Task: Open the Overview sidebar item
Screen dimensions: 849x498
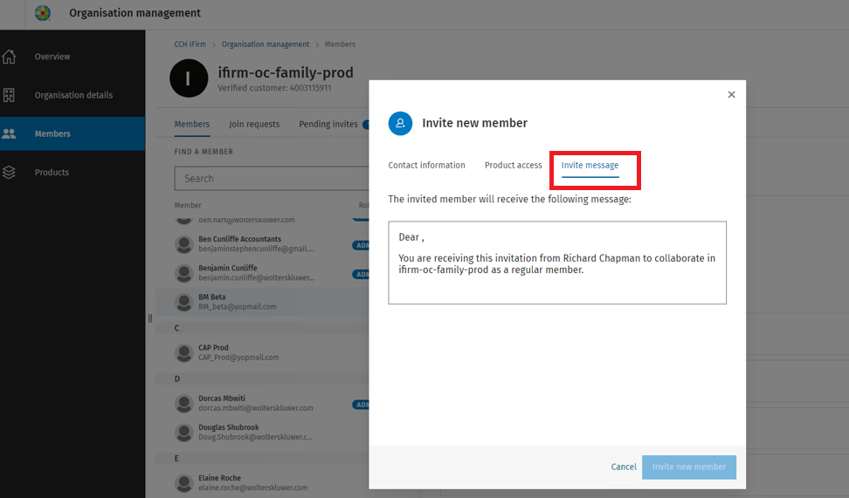Action: [72, 56]
